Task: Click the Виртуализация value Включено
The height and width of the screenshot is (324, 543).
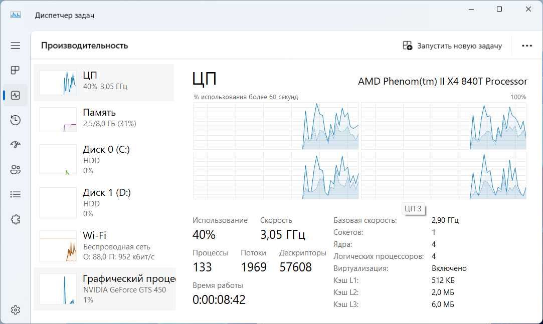Action: click(449, 268)
